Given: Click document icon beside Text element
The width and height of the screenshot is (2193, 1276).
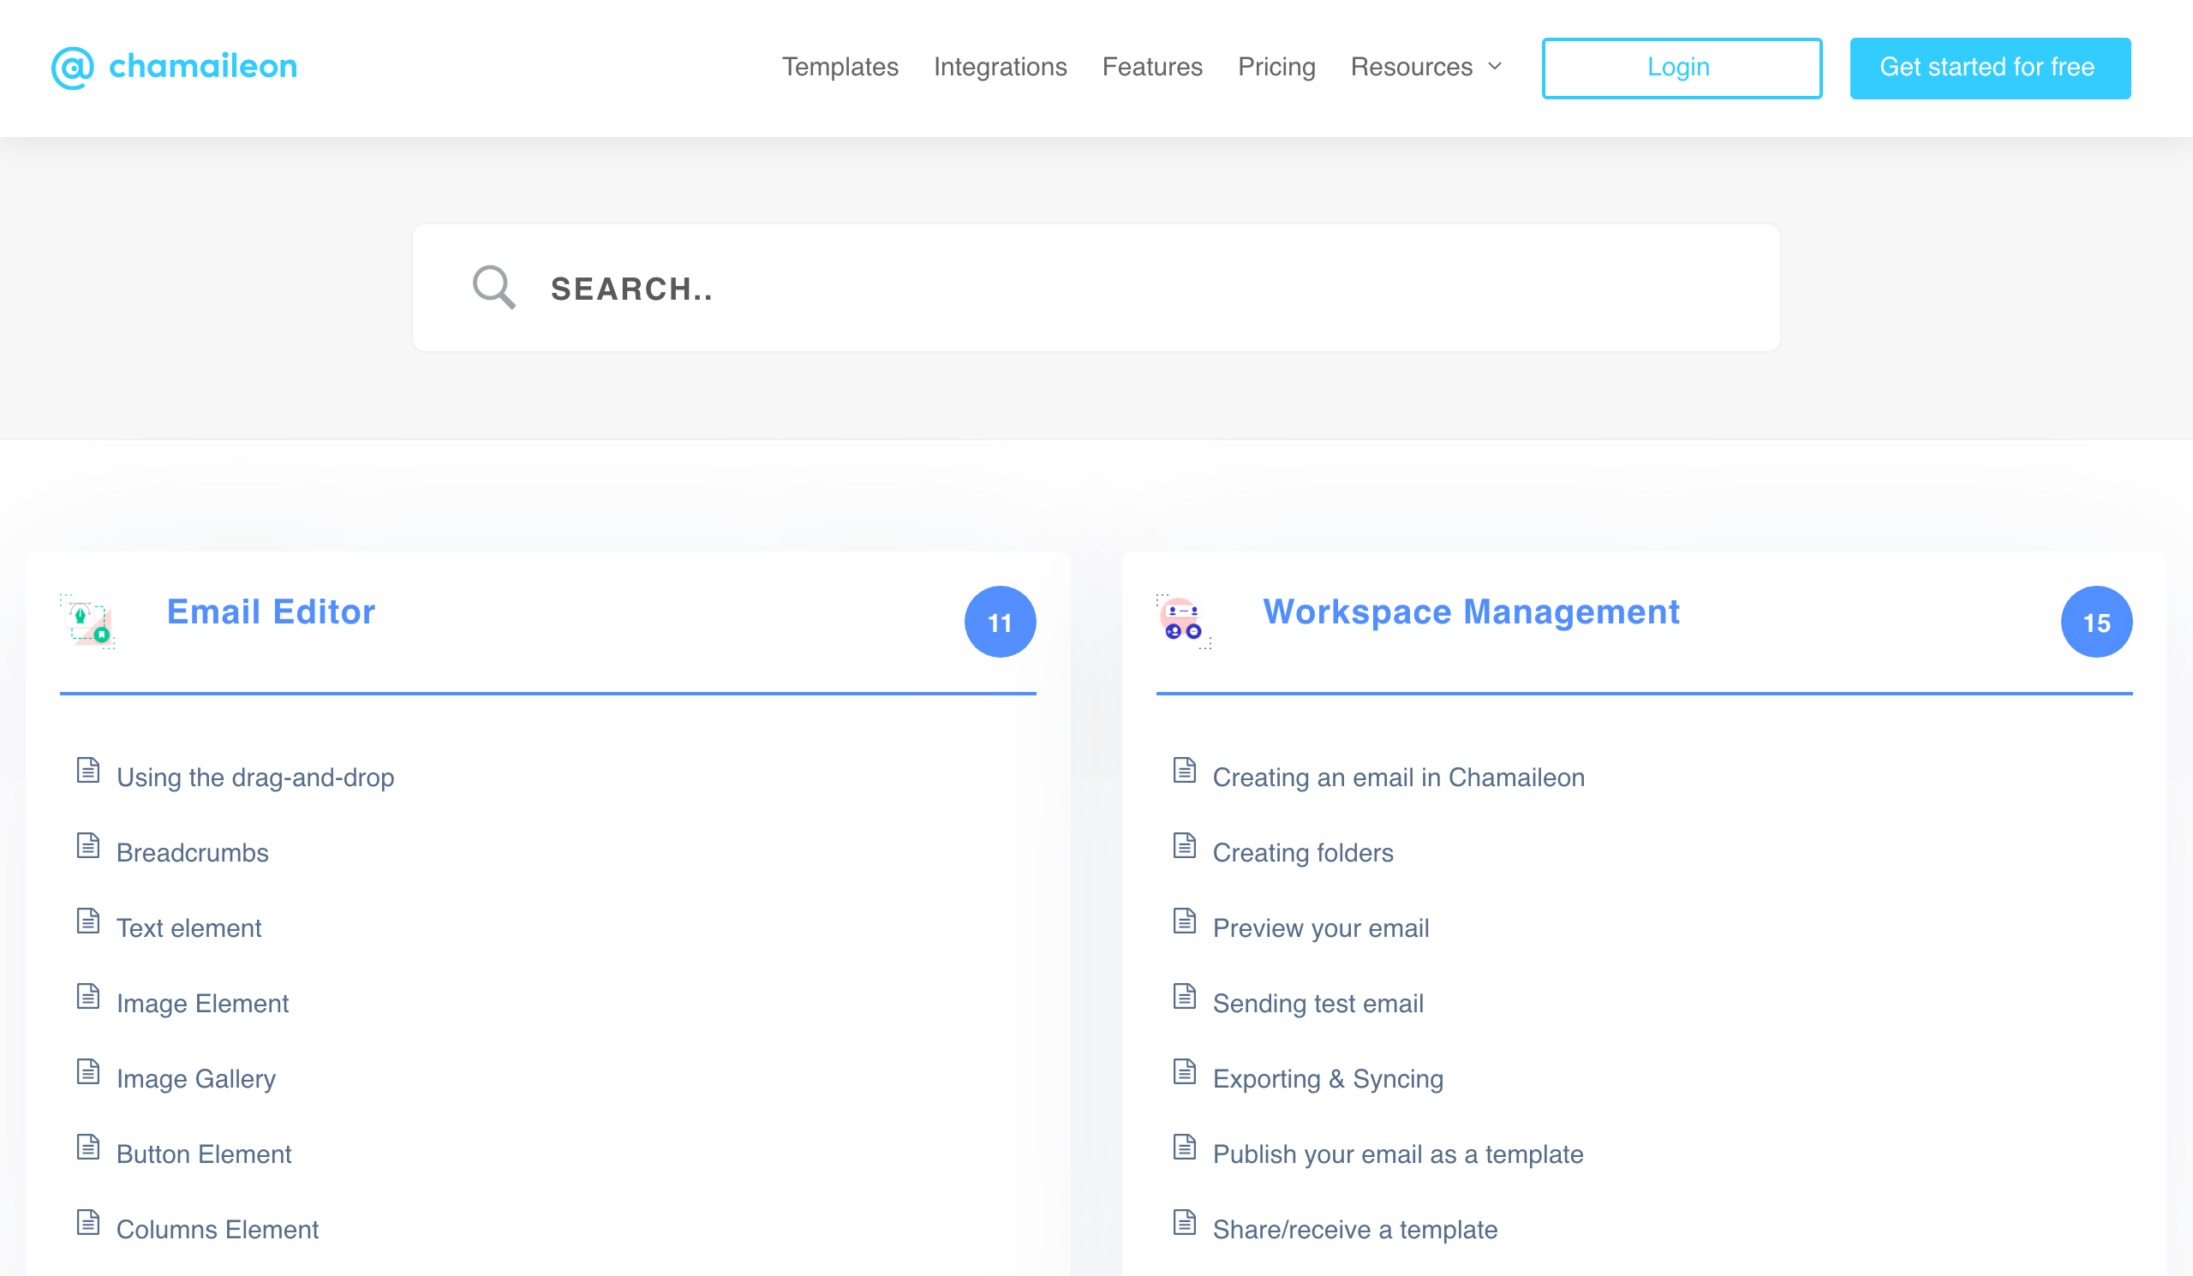Looking at the screenshot, I should click(x=88, y=921).
